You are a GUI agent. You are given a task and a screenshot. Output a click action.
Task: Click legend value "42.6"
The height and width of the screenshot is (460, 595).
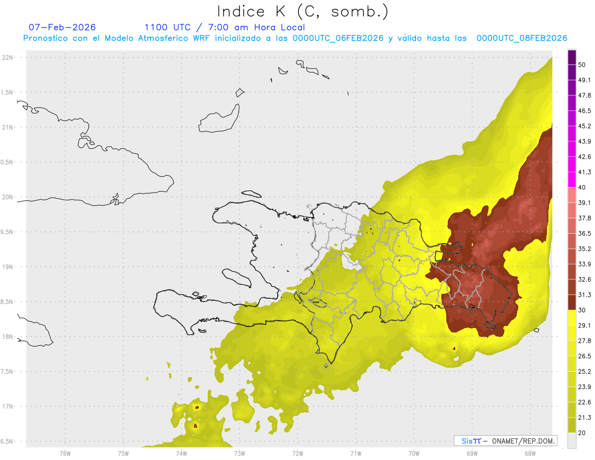(x=585, y=157)
